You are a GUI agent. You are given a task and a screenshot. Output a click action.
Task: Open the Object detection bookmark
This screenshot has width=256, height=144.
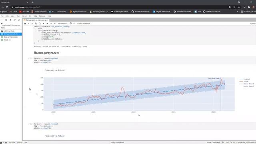click(x=162, y=12)
